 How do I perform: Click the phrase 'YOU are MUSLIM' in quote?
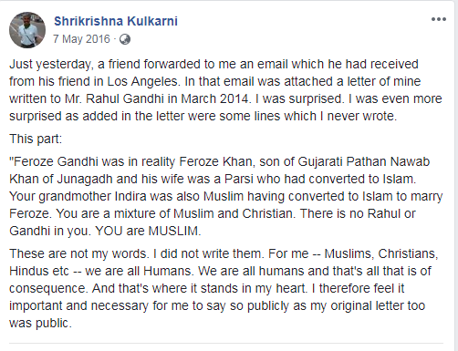click(x=147, y=231)
